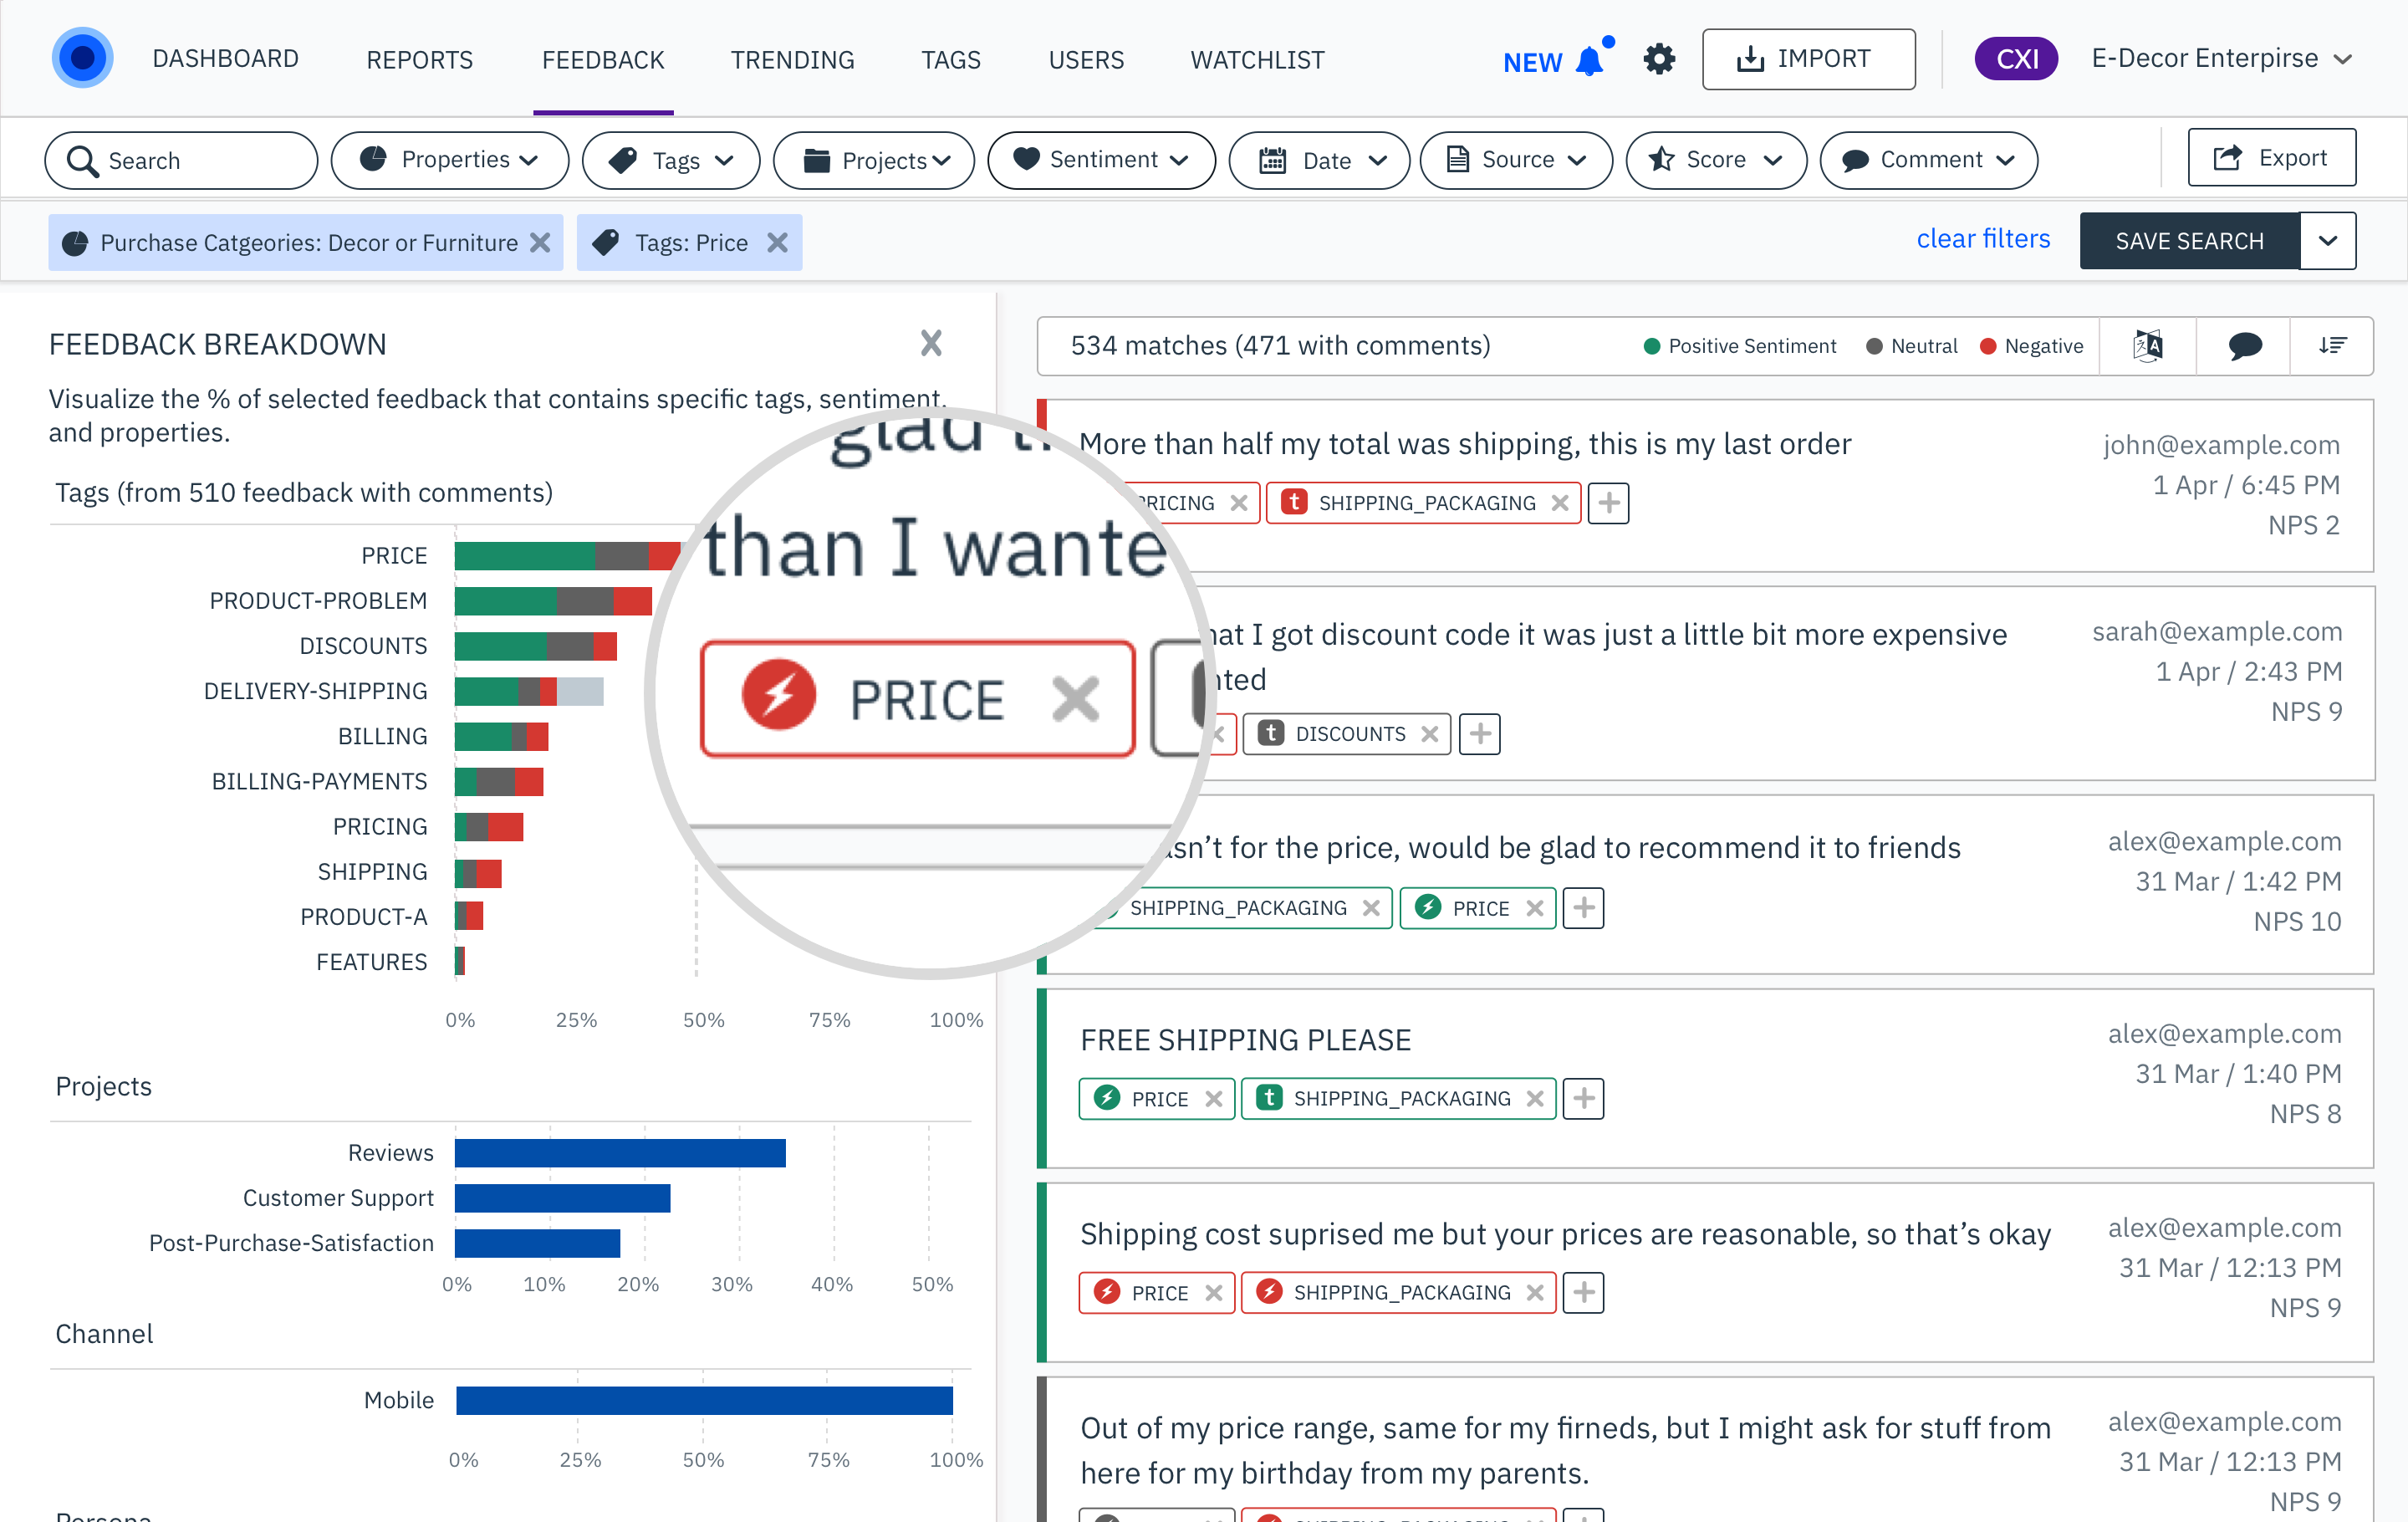The height and width of the screenshot is (1522, 2408).
Task: Click the Reviews bar in Projects chart
Action: [x=620, y=1153]
